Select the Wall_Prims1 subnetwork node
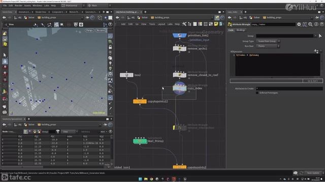The height and width of the screenshot is (182, 325). [x=140, y=141]
